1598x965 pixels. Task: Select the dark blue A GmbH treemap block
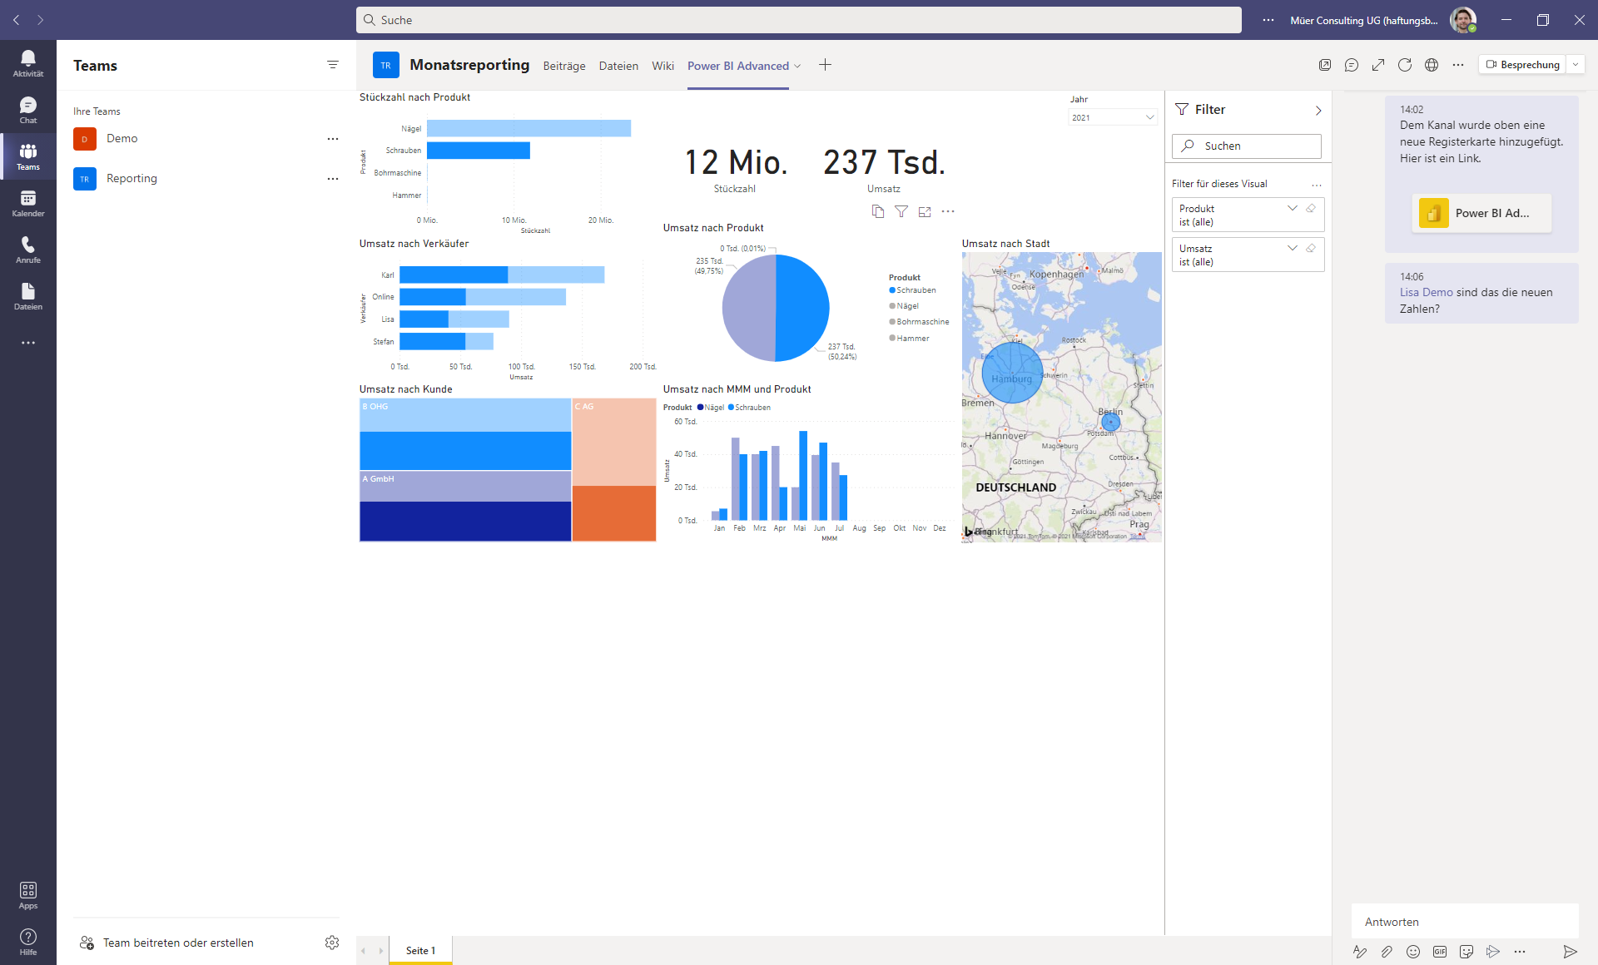[x=465, y=521]
